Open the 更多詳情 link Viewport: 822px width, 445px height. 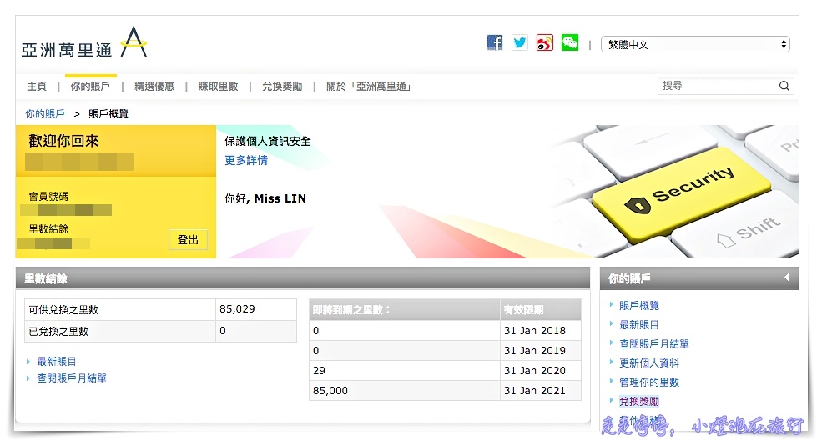click(x=246, y=160)
